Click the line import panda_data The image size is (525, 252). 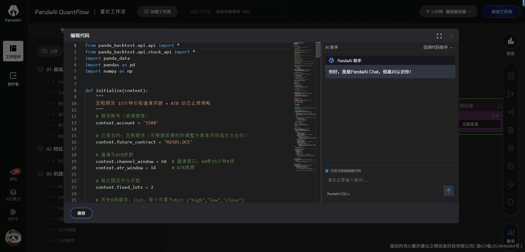point(108,58)
